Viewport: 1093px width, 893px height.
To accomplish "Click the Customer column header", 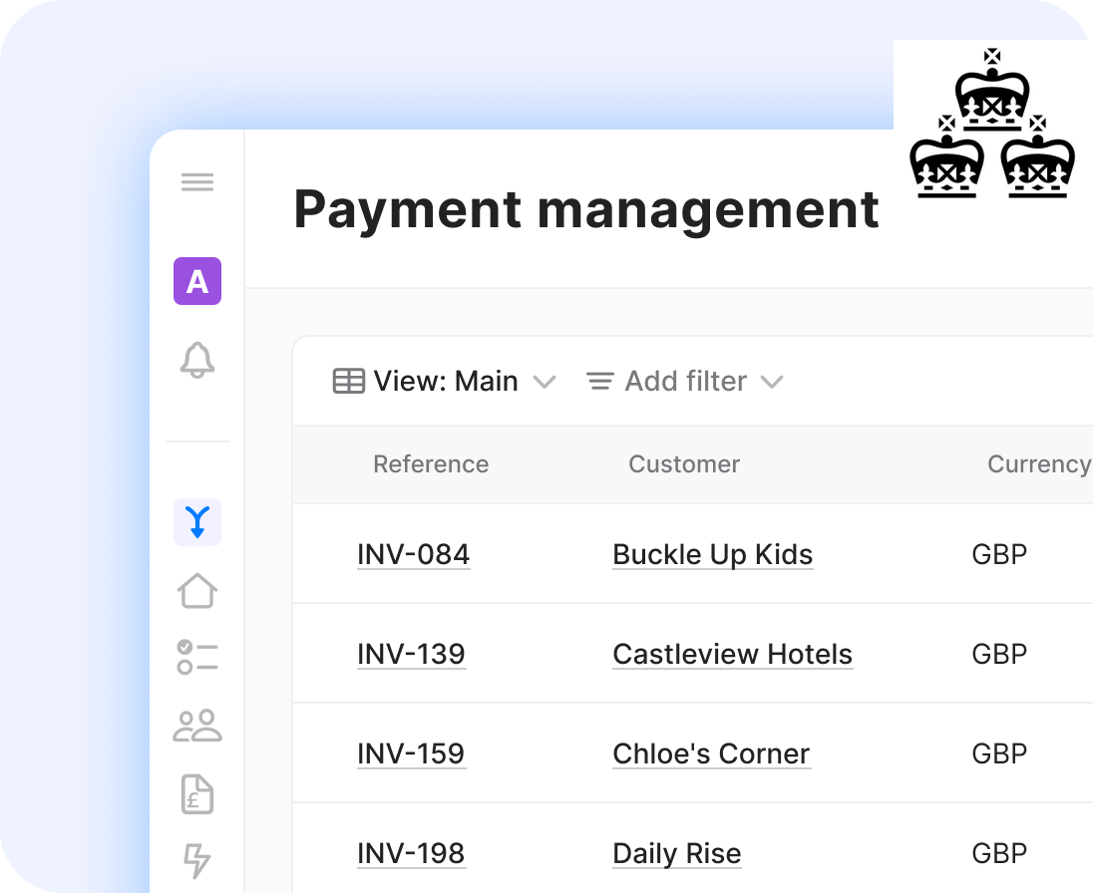I will 684,464.
